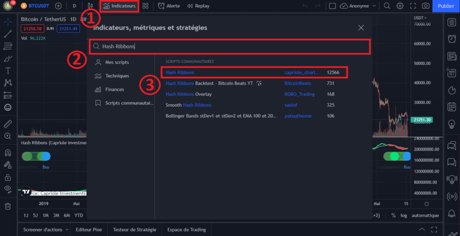Toggle the log scale option
Screen dimensions: 460x236
[x=404, y=216]
